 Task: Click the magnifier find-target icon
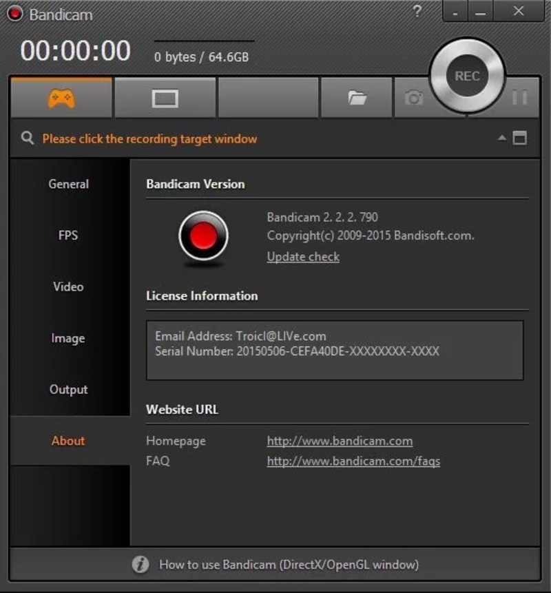click(x=28, y=138)
